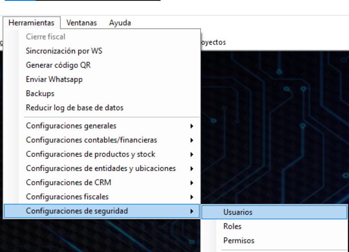Expand Configuraciones fiscales submenu
This screenshot has width=349, height=252.
67,197
